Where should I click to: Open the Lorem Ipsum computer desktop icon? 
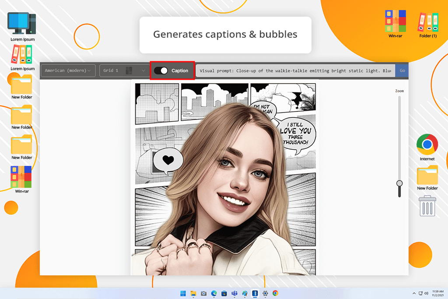[x=22, y=27]
